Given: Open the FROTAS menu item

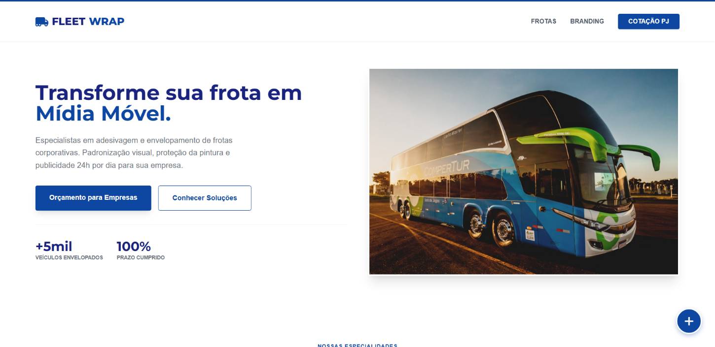Looking at the screenshot, I should tap(543, 21).
